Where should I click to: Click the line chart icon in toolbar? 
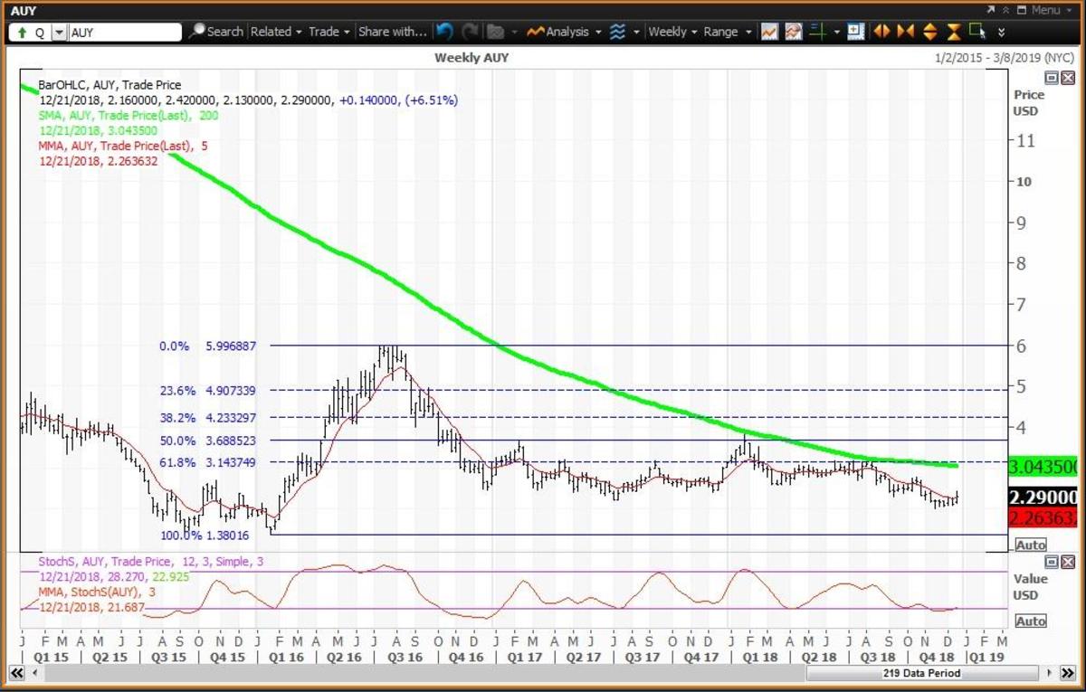769,32
